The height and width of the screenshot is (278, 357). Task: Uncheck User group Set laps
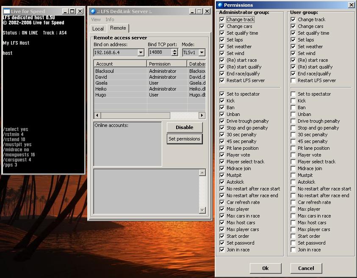pyautogui.click(x=293, y=40)
